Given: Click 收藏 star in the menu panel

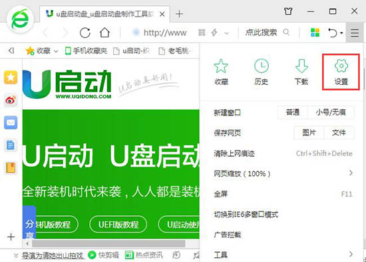Looking at the screenshot, I should coord(221,72).
